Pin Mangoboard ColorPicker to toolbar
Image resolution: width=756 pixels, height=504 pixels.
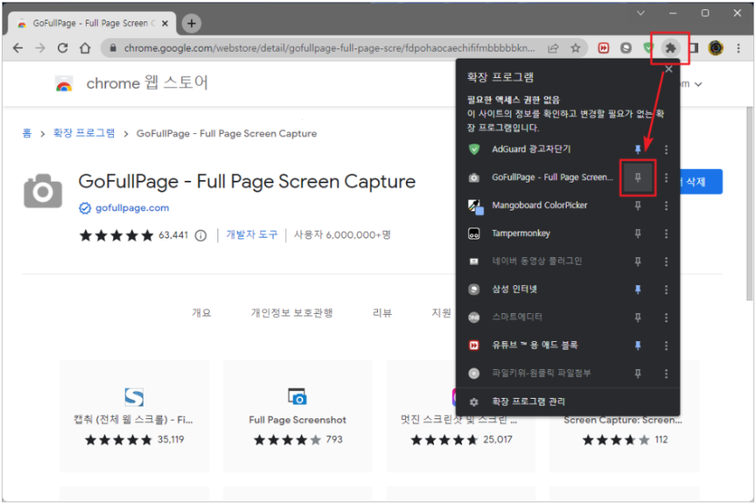(637, 205)
